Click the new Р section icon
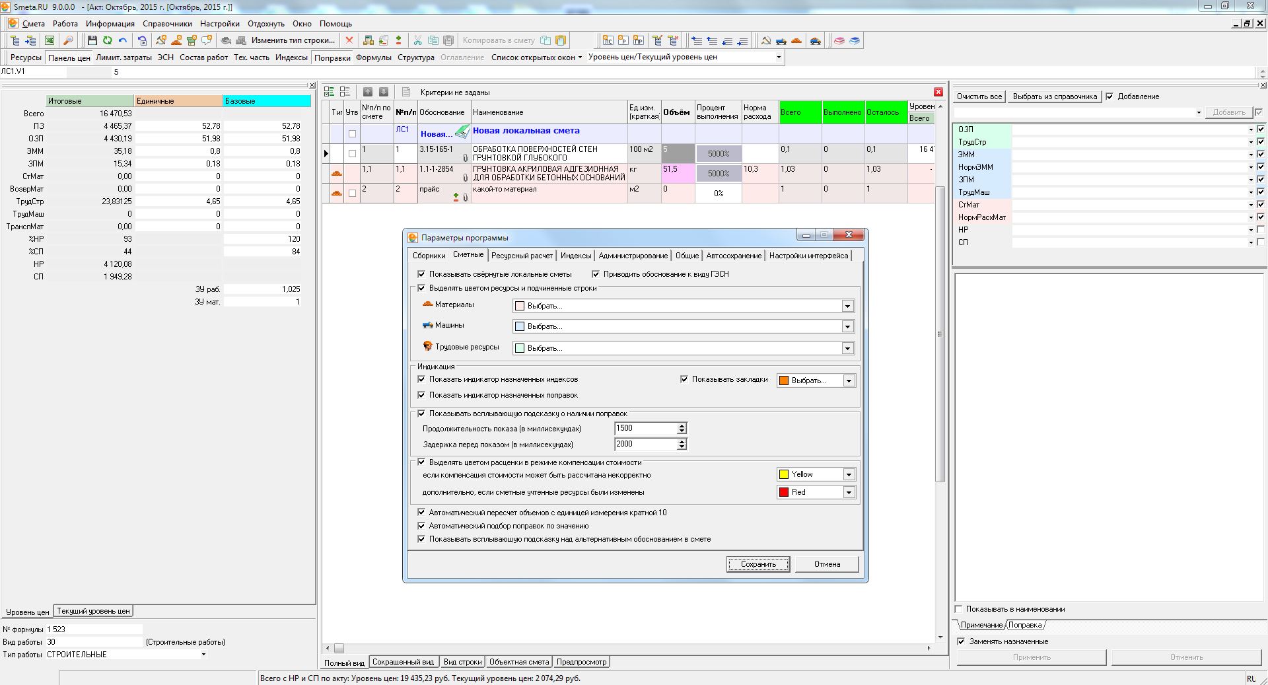Screen dimensions: 1268x685 click(x=623, y=40)
